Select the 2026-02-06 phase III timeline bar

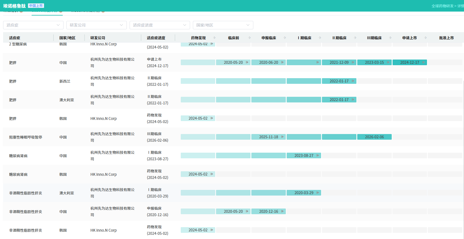pyautogui.click(x=374, y=137)
